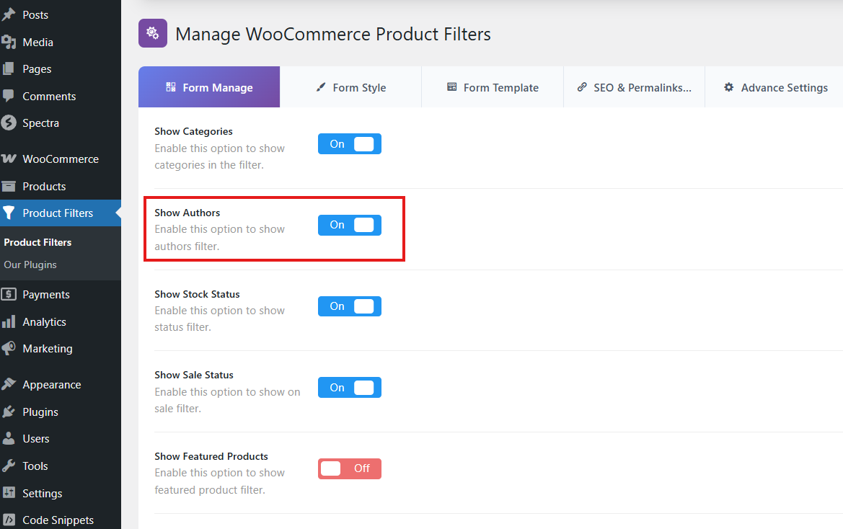Click the "featured product filter." description text

pyautogui.click(x=210, y=490)
